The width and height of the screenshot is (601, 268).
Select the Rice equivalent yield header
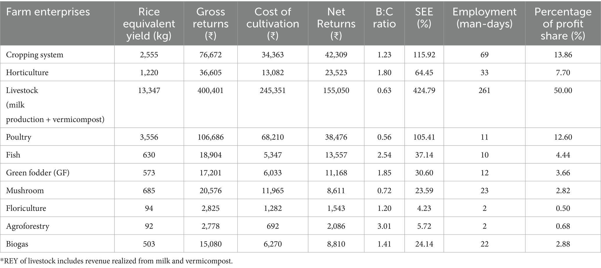coord(149,24)
